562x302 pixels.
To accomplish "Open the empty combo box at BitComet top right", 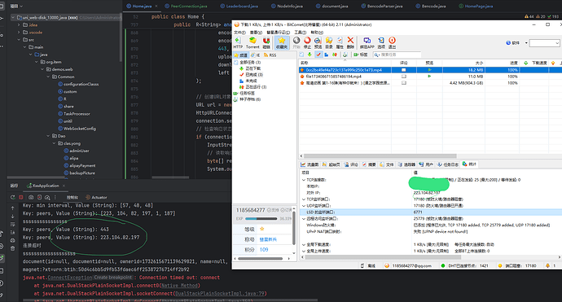I will [x=544, y=43].
